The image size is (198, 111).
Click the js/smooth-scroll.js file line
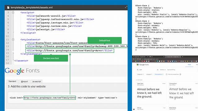51,16
